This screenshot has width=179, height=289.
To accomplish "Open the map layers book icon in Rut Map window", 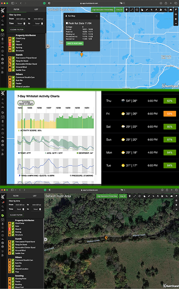I will tap(170, 10).
